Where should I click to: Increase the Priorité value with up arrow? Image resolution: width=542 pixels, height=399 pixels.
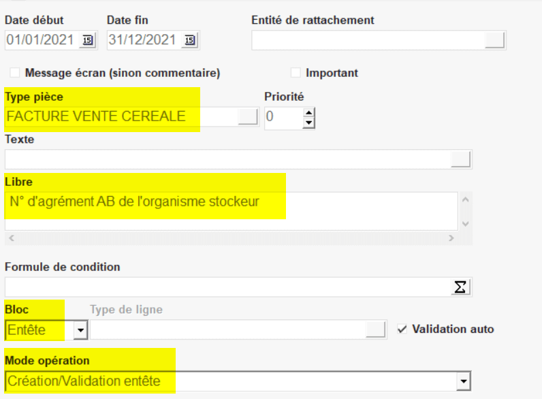click(309, 112)
